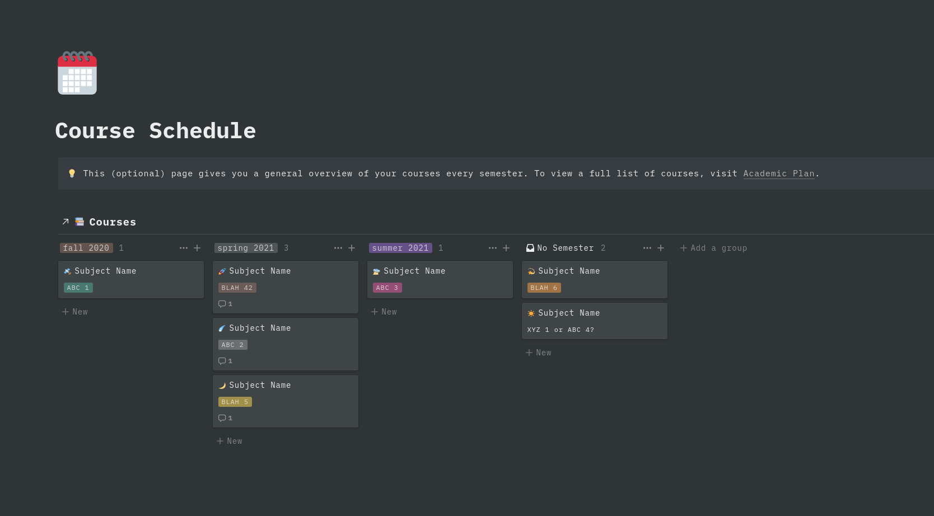934x516 pixels.
Task: Add New card under fall 2020
Action: (x=75, y=312)
